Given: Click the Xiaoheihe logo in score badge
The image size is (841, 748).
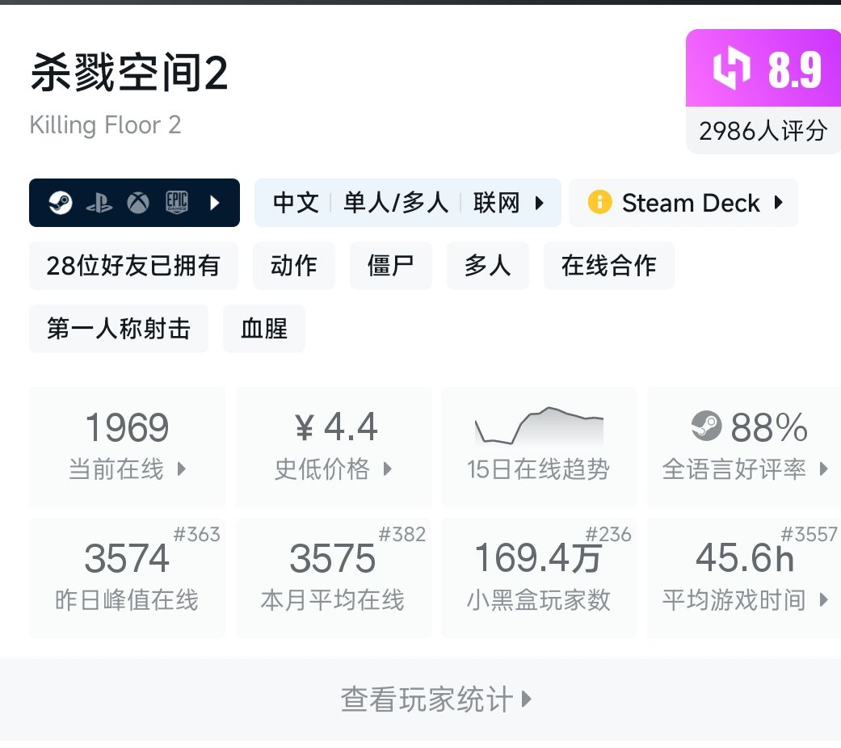Looking at the screenshot, I should pos(731,70).
